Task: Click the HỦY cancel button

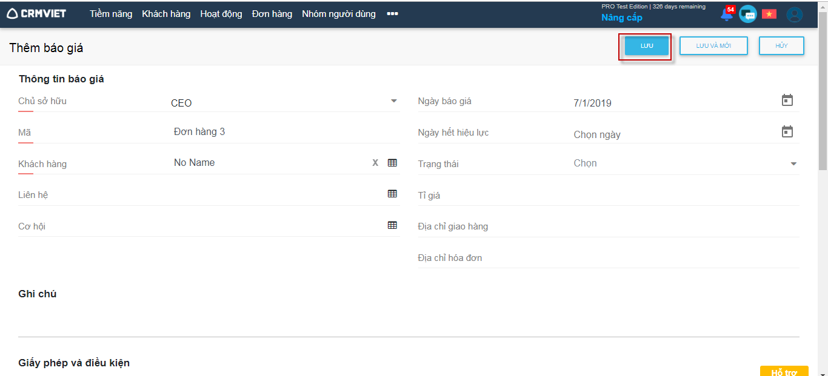Action: coord(781,46)
